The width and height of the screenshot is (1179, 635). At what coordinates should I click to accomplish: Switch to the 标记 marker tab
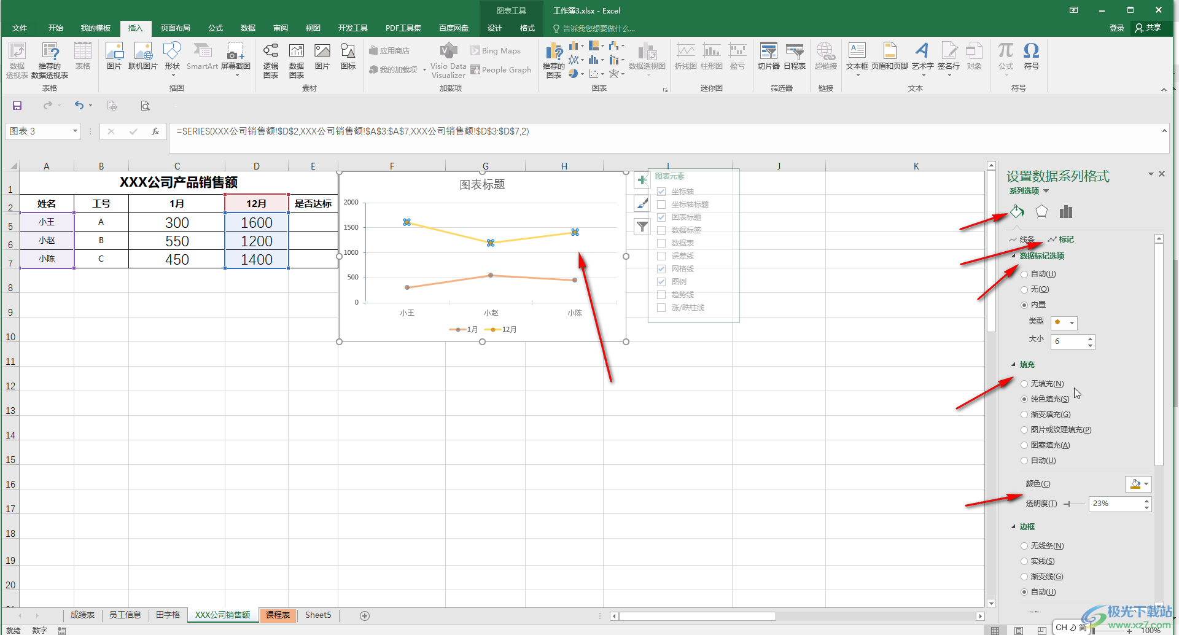tap(1061, 240)
